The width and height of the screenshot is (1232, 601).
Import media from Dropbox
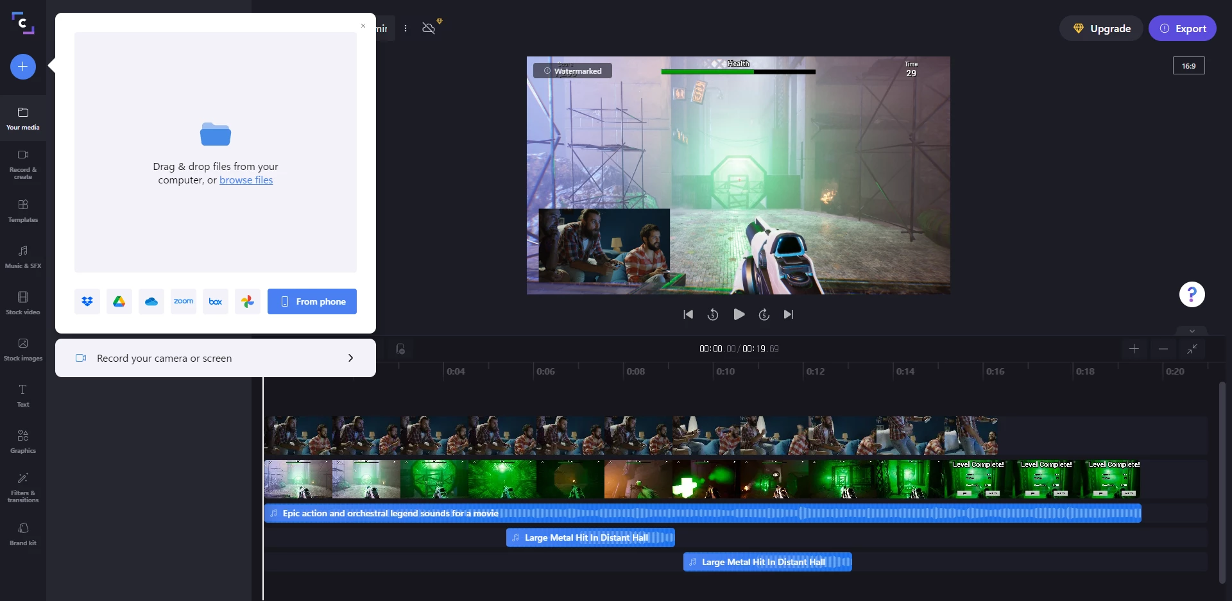(87, 301)
